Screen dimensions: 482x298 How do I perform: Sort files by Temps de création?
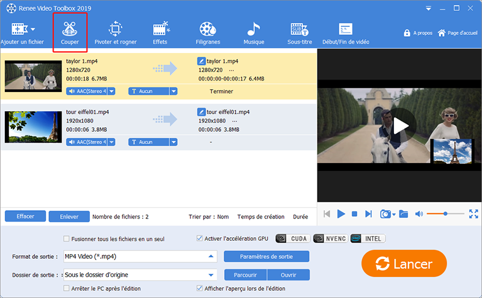(x=261, y=217)
